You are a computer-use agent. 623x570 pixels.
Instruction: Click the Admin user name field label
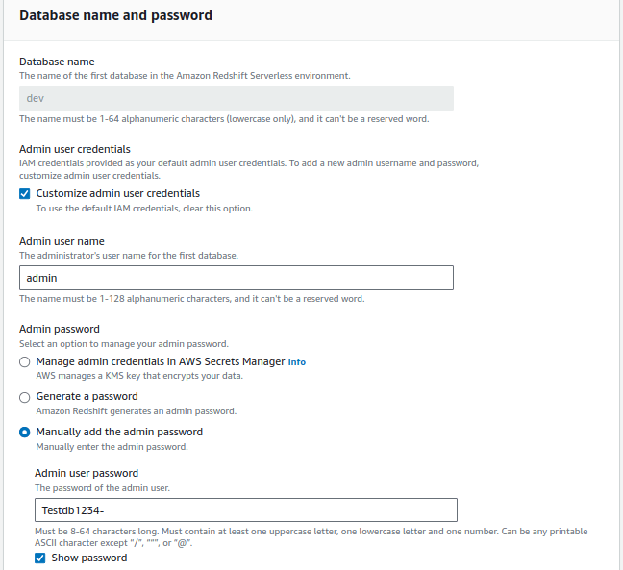pos(62,241)
